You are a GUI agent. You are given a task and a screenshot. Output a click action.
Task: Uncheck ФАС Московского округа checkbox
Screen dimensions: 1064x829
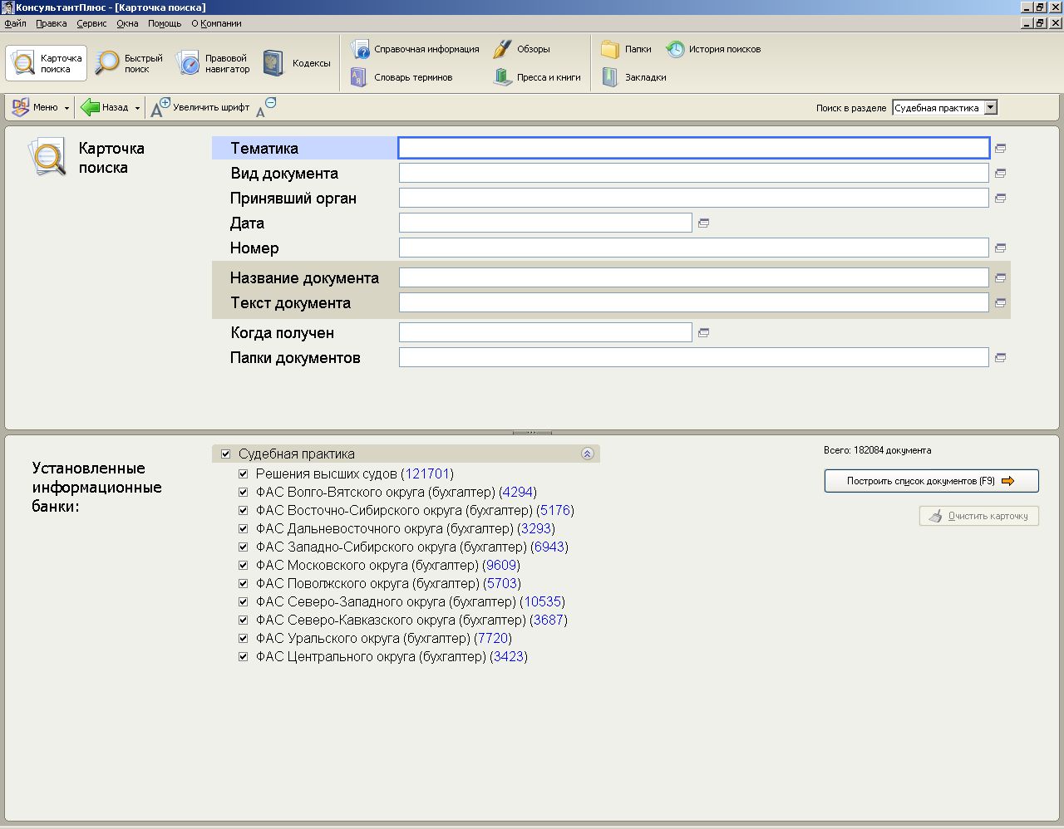[243, 566]
